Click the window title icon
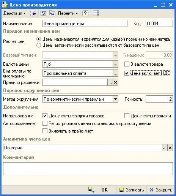The width and height of the screenshot is (176, 196). 5,5
